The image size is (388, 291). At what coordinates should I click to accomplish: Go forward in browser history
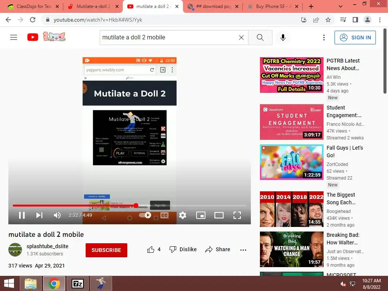pyautogui.click(x=20, y=20)
